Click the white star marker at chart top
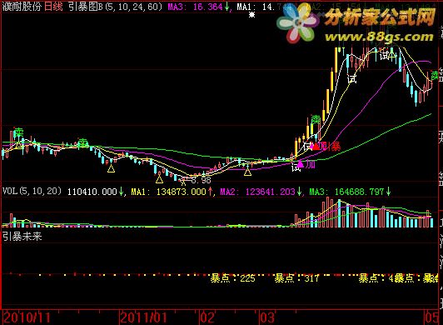Screen dimensions: 443x325 pos(251,14)
